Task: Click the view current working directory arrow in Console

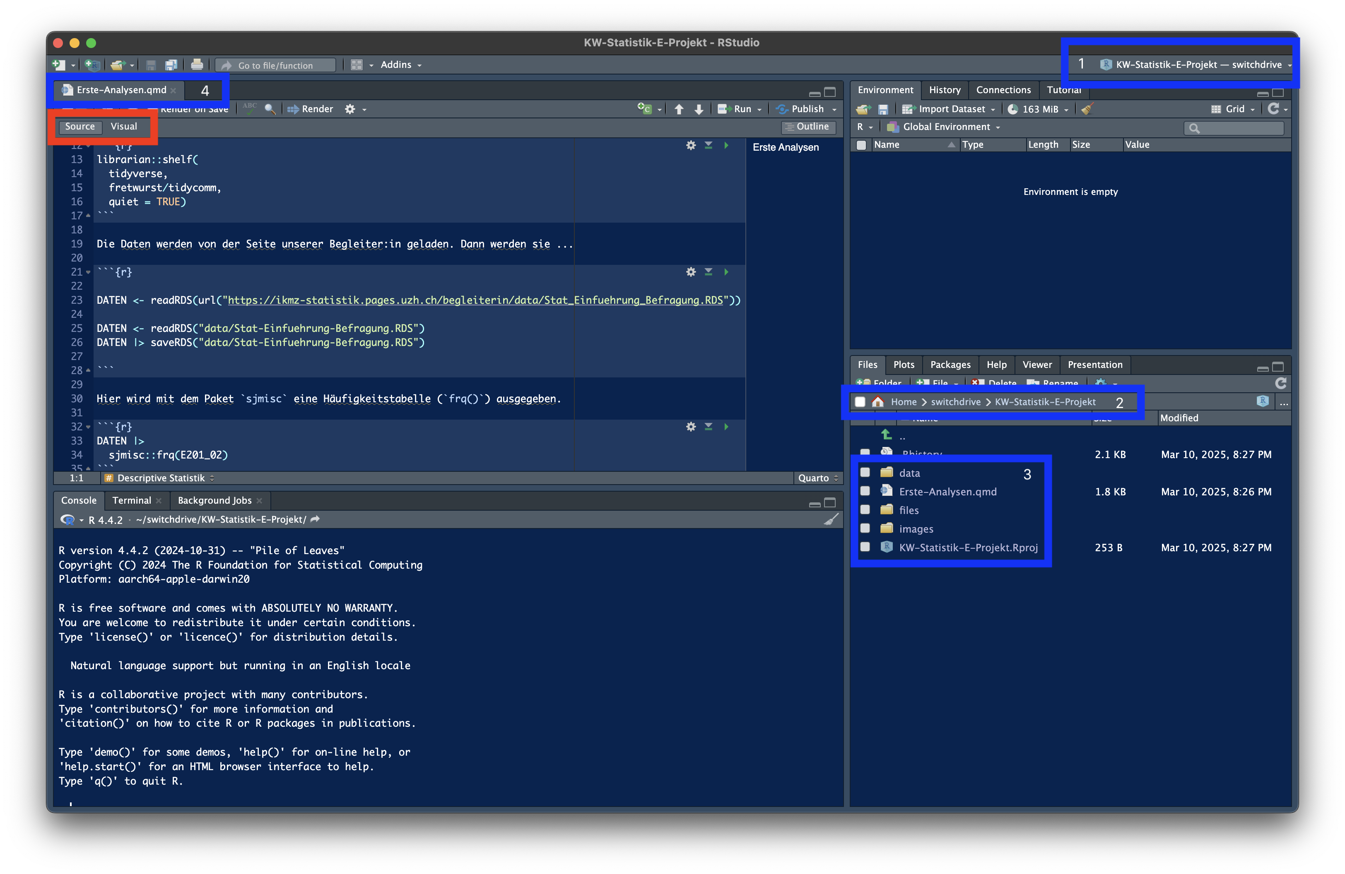Action: 316,519
